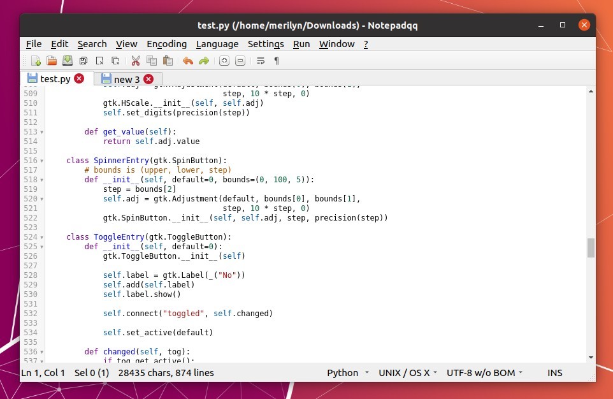Close the test.py tab
The height and width of the screenshot is (399, 613).
click(79, 78)
